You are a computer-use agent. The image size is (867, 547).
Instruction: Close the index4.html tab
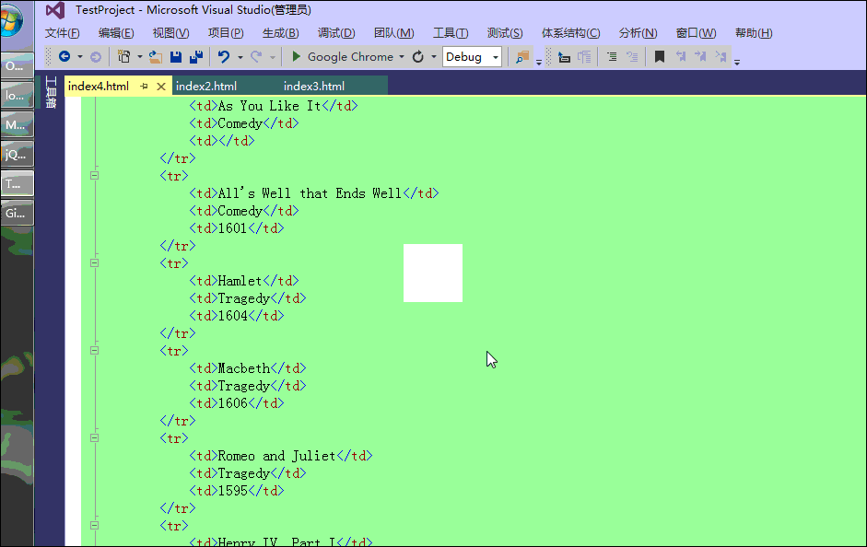point(161,87)
